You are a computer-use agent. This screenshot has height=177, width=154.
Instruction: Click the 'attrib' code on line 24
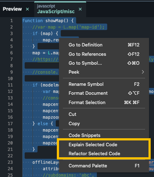tap(51, 169)
